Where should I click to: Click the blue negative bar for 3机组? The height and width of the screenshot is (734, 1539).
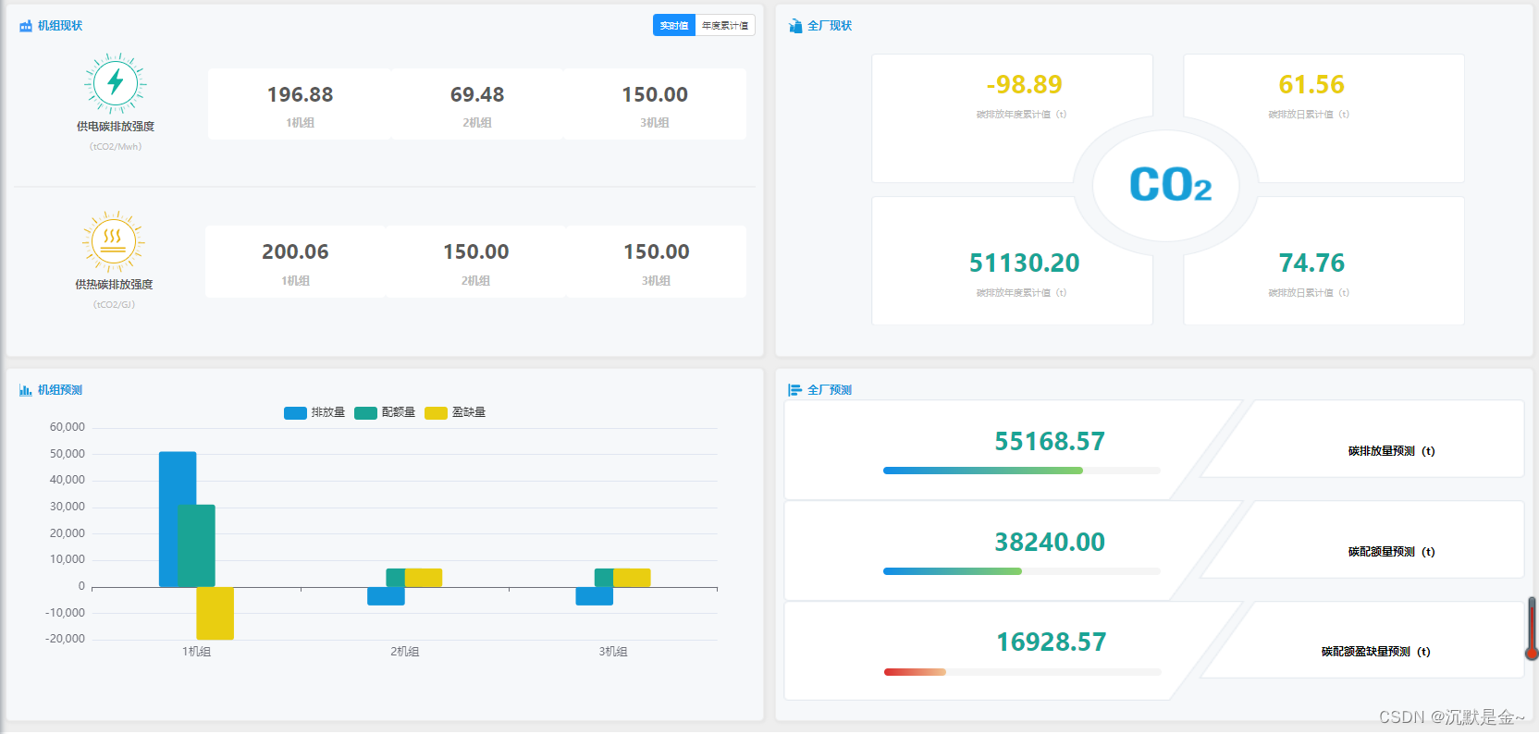(594, 596)
